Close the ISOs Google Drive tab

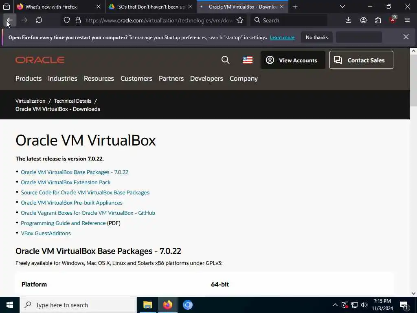[x=190, y=7]
